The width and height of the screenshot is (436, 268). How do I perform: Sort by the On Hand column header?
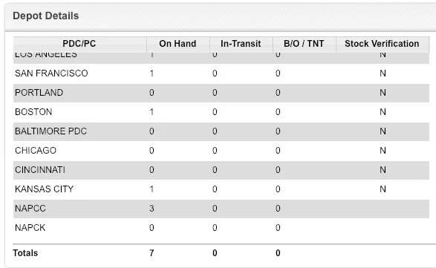pyautogui.click(x=178, y=44)
